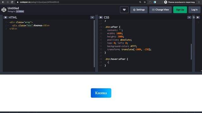Open HTML editor settings gear
This screenshot has width=202, height=113.
5,18
